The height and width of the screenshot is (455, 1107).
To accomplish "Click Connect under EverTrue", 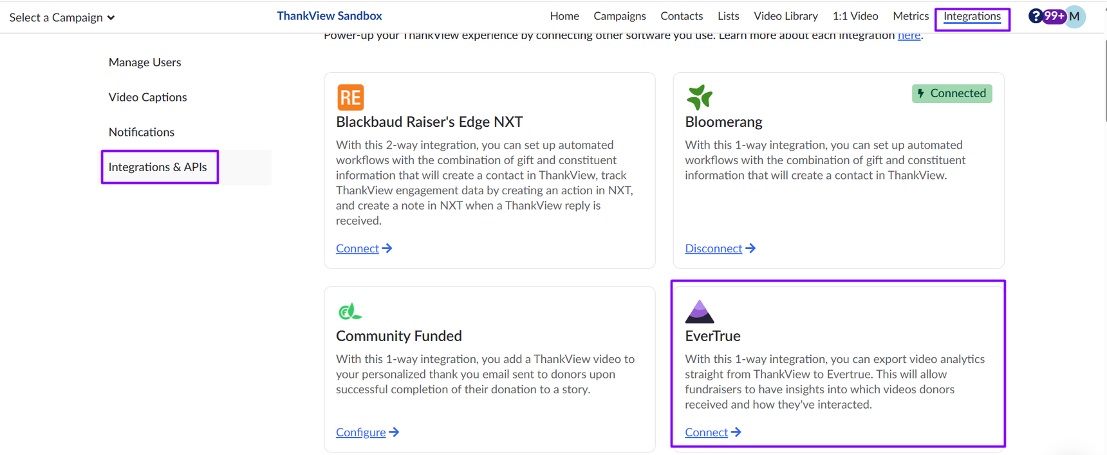I will coord(706,432).
